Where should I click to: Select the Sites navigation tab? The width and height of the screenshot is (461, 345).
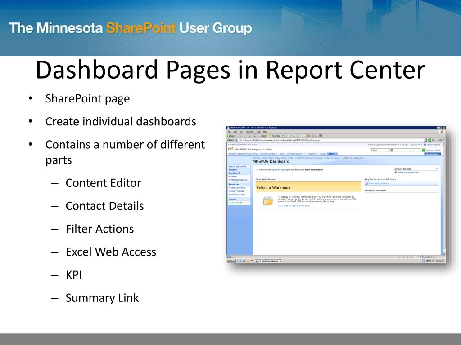click(332, 154)
